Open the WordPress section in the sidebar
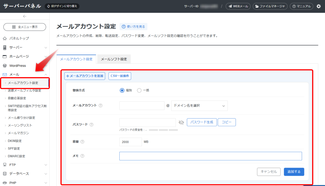The height and width of the screenshot is (186, 325). click(x=17, y=65)
